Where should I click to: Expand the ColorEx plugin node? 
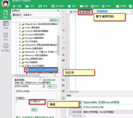tap(20, 31)
